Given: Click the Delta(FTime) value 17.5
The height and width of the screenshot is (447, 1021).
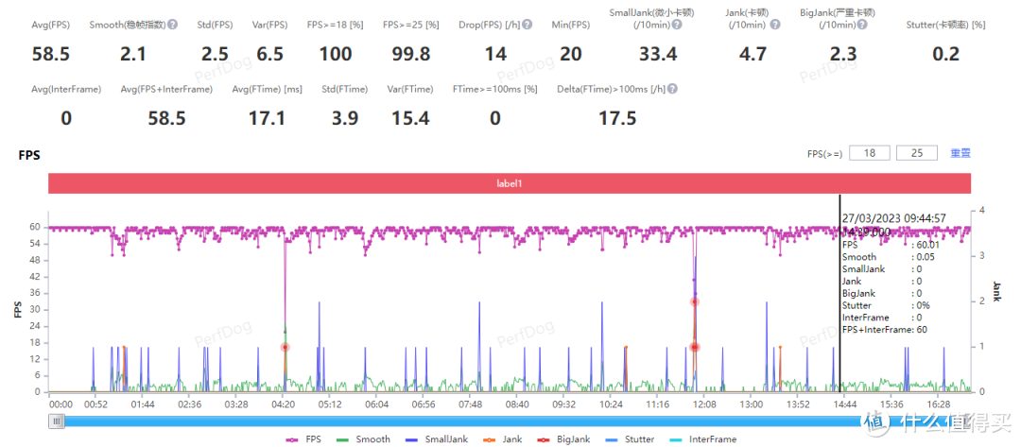Looking at the screenshot, I should [x=616, y=118].
